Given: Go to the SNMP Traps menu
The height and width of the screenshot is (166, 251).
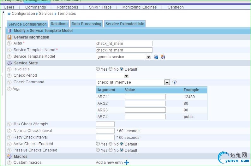Looking at the screenshot, I should click(100, 7).
